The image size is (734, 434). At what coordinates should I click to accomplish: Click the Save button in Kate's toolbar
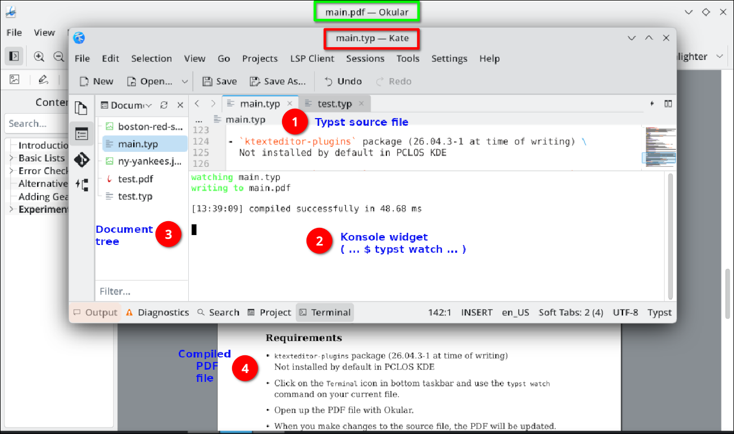pos(219,81)
